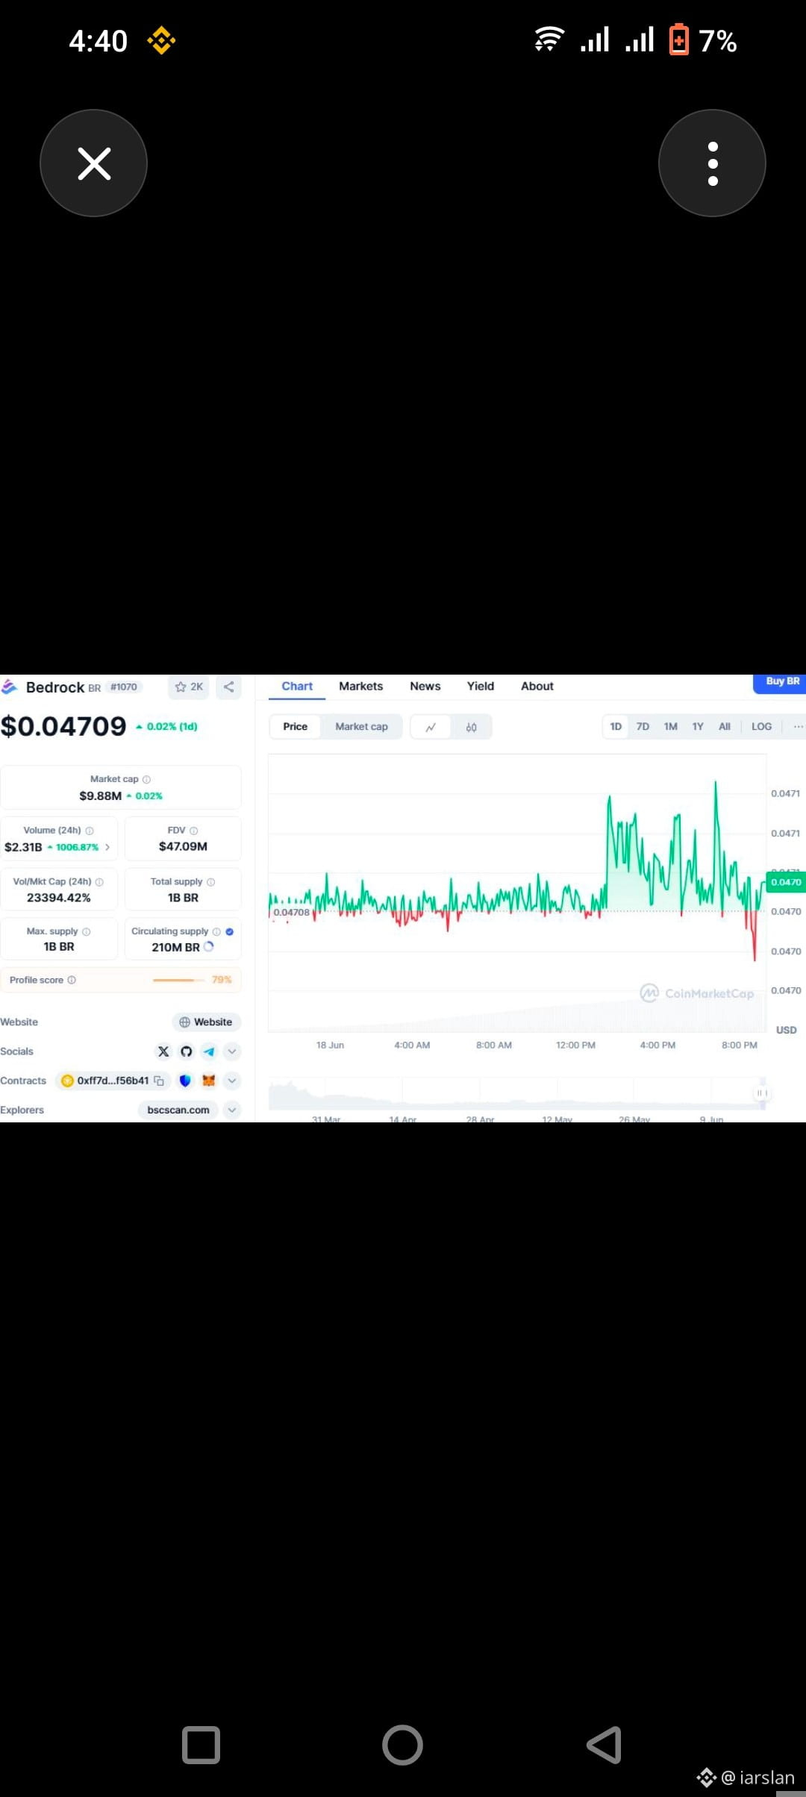Tap Android home navigation button

point(402,1746)
